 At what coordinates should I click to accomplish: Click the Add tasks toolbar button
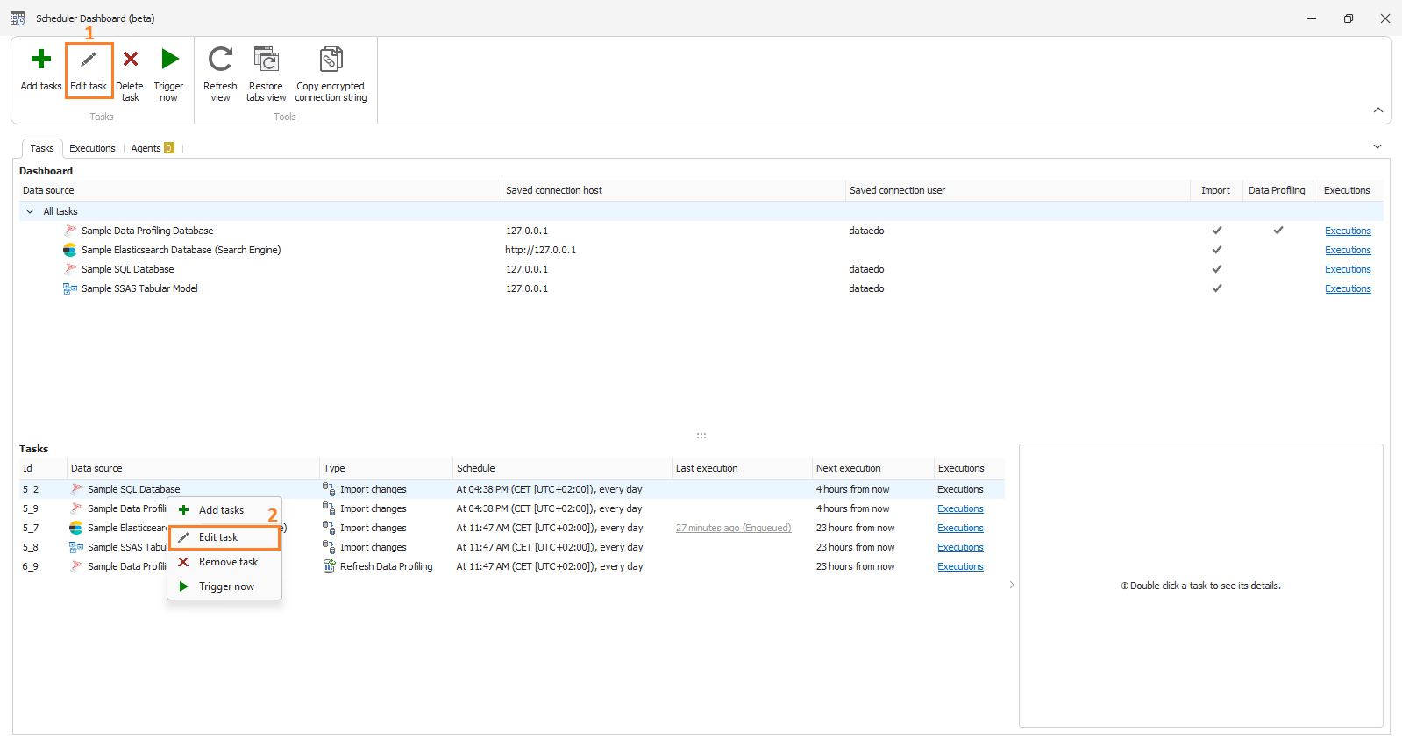coord(41,69)
